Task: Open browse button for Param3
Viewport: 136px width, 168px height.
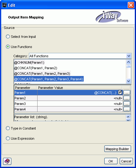Action: click(x=127, y=104)
